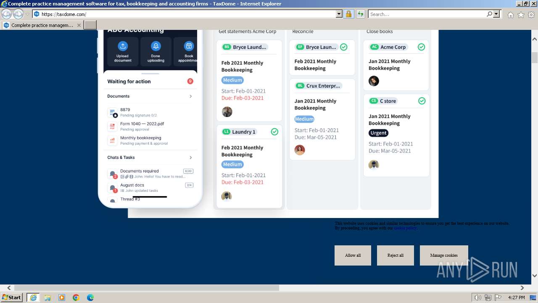Image resolution: width=538 pixels, height=303 pixels.
Task: Open Microsoft Edge from the taskbar
Action: click(90, 298)
